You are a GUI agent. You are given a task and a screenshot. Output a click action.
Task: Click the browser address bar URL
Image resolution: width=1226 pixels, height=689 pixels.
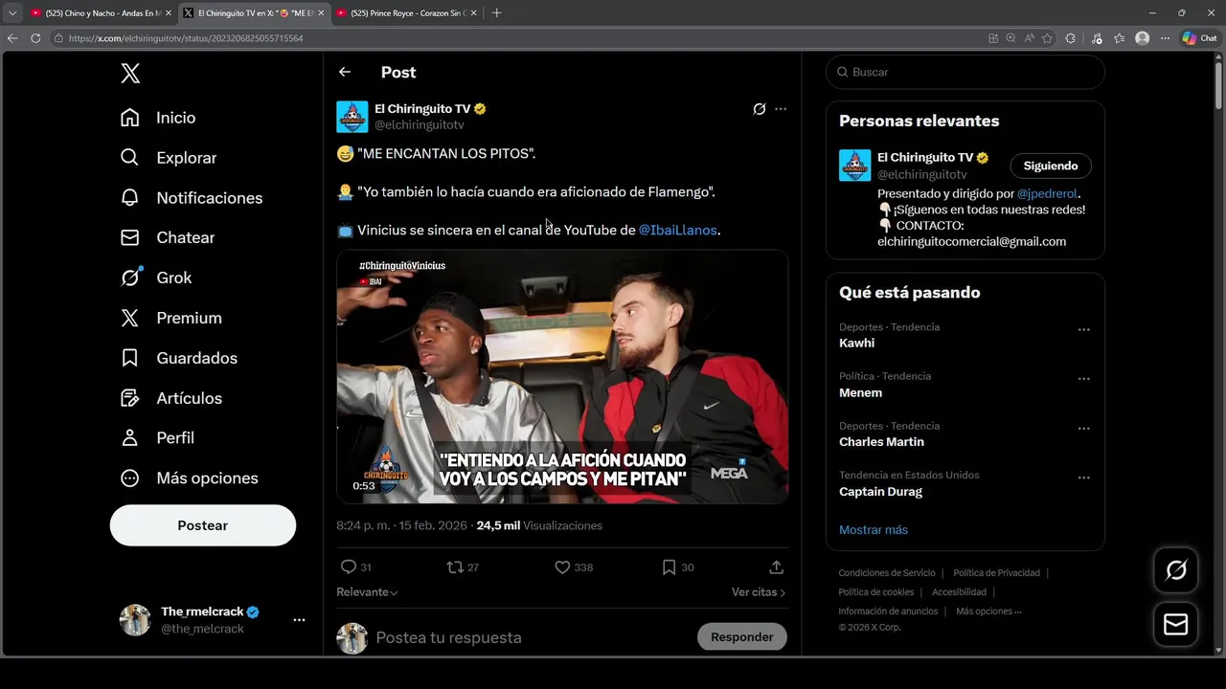186,38
